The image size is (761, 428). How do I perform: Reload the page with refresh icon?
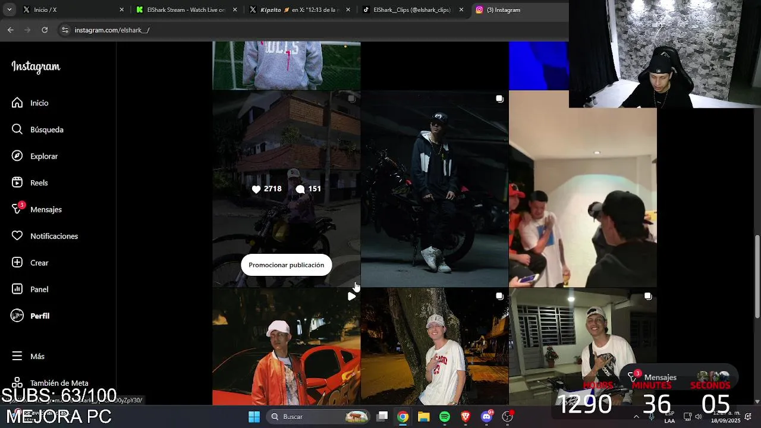45,30
